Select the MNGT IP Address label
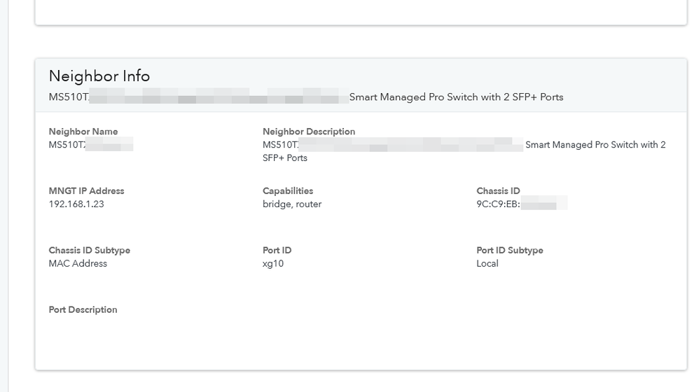 coord(86,190)
